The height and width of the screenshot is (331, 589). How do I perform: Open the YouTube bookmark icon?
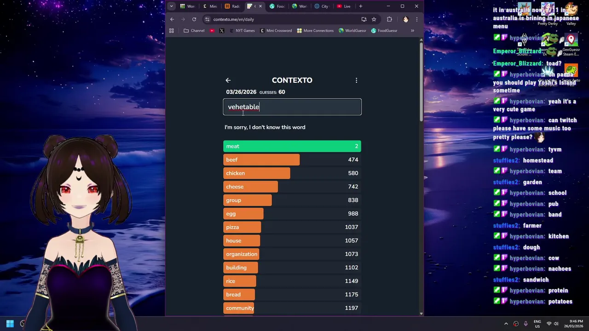pos(212,31)
